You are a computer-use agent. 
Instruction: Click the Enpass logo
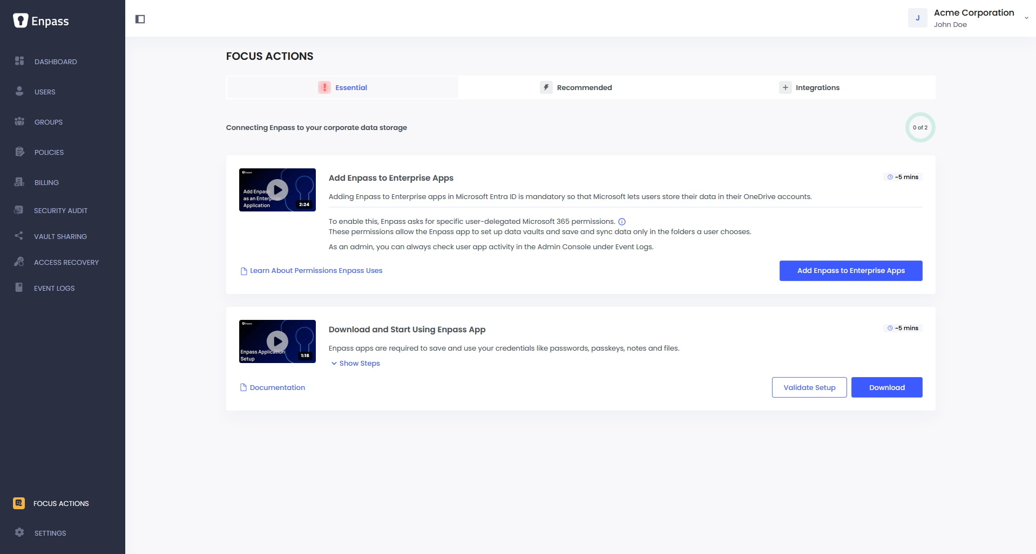41,21
